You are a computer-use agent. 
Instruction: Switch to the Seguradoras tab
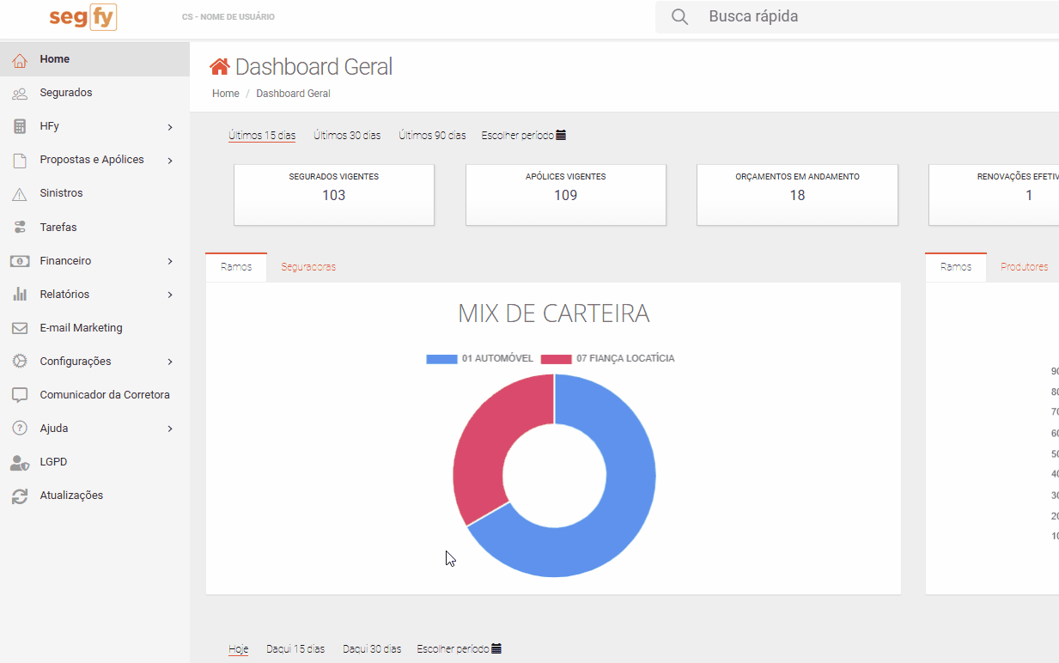click(307, 267)
